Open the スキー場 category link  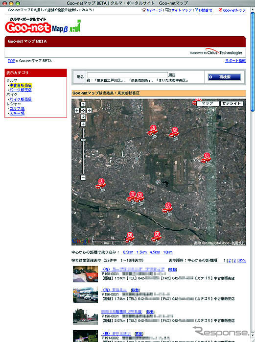coord(17,113)
